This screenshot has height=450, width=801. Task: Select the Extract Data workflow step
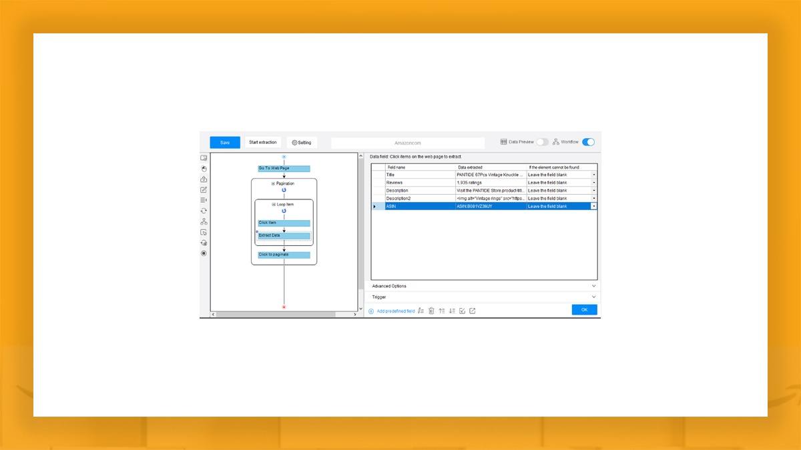(x=284, y=235)
